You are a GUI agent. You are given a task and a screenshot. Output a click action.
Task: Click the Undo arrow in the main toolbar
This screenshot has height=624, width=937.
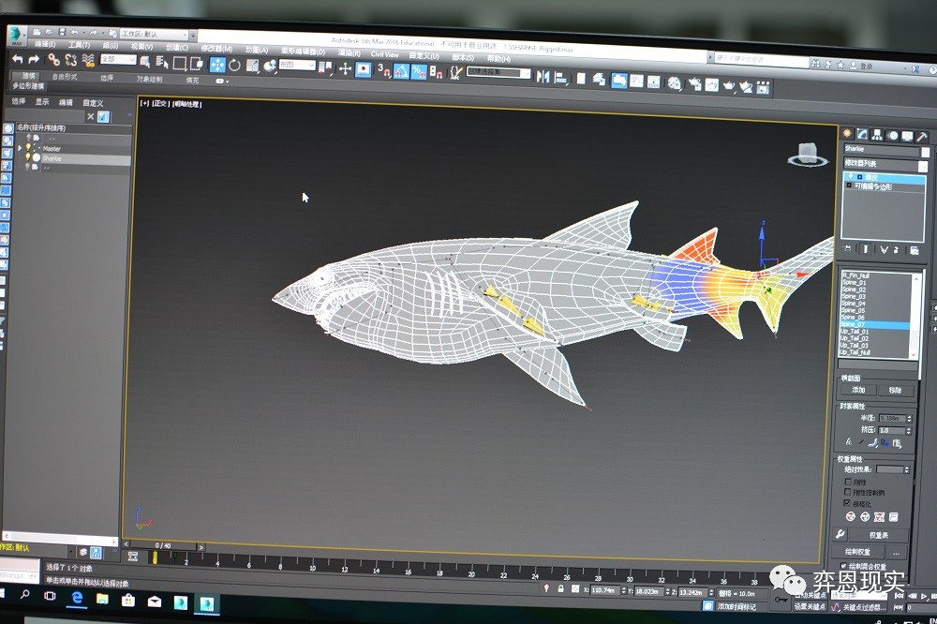pos(17,59)
